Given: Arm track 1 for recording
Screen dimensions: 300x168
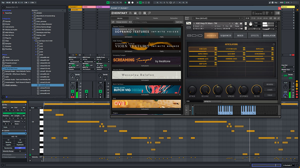Looking at the screenshot, I should 72,97.
